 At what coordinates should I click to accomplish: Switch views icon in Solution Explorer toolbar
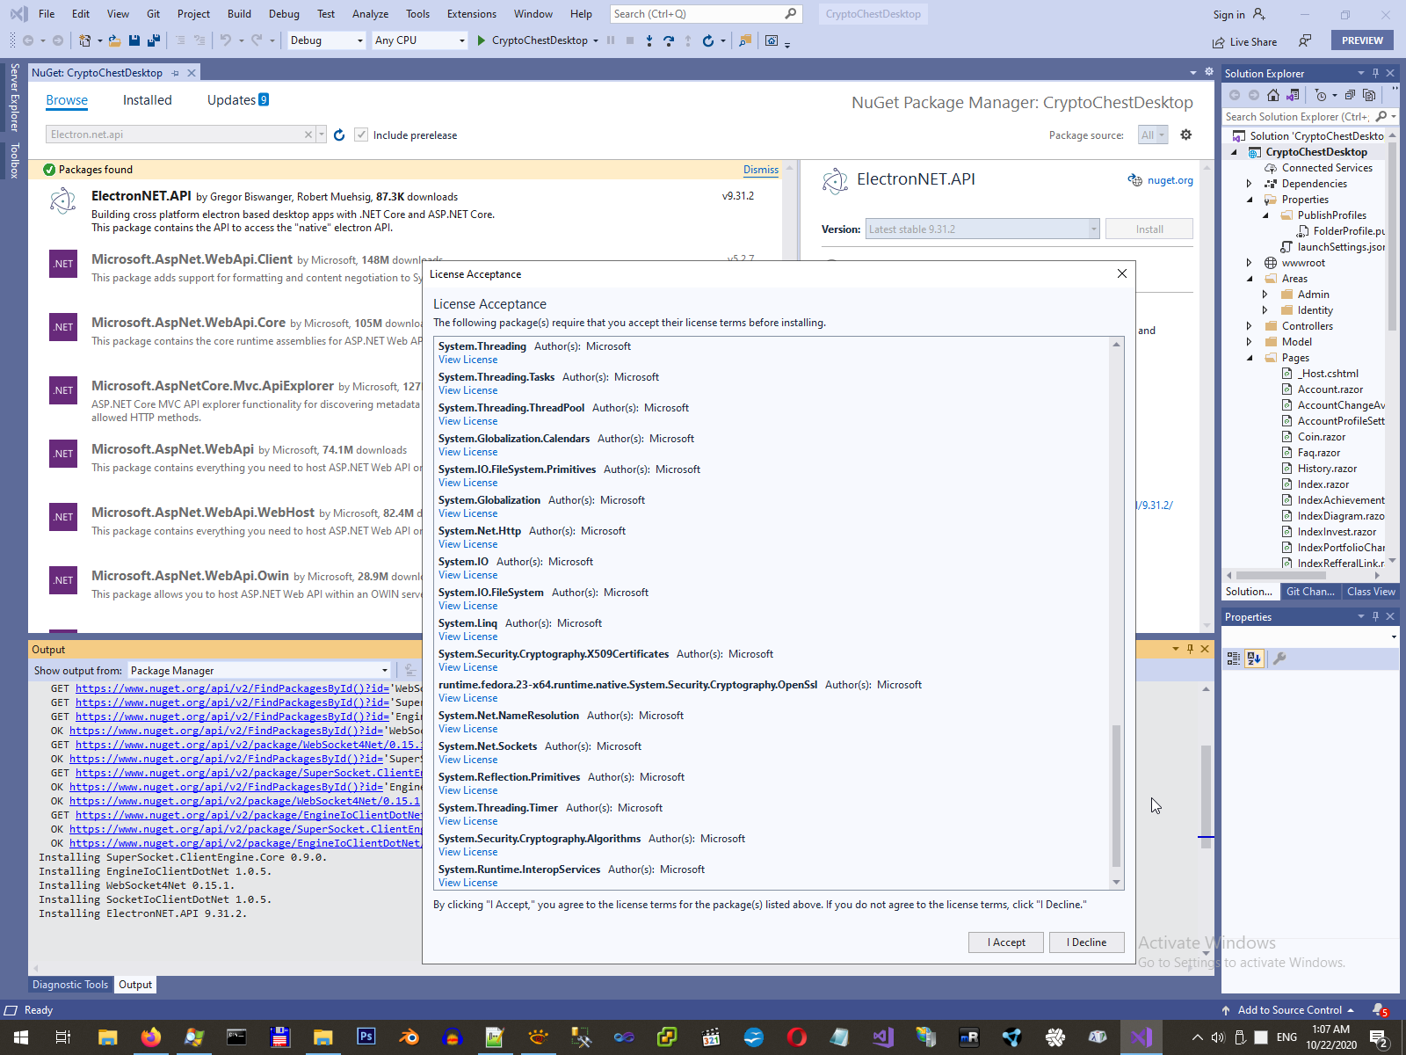(1293, 95)
